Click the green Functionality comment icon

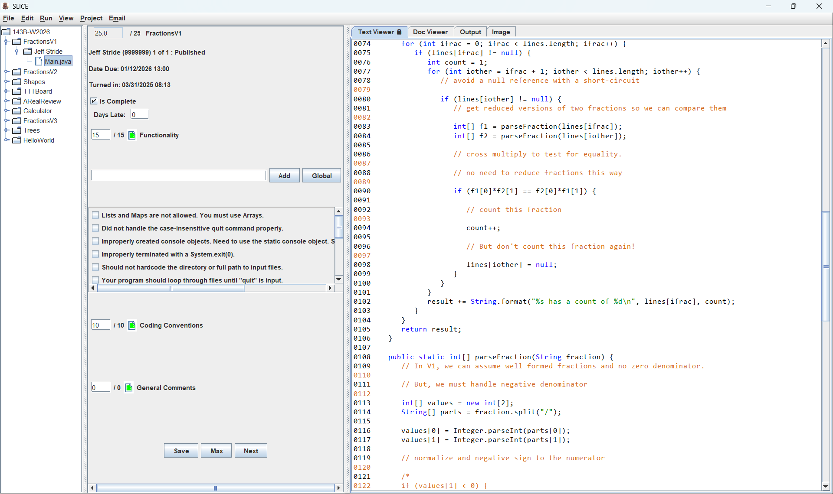pyautogui.click(x=132, y=135)
